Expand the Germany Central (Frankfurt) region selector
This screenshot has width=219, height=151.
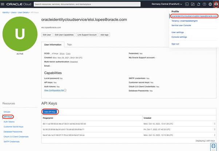pos(167,4)
